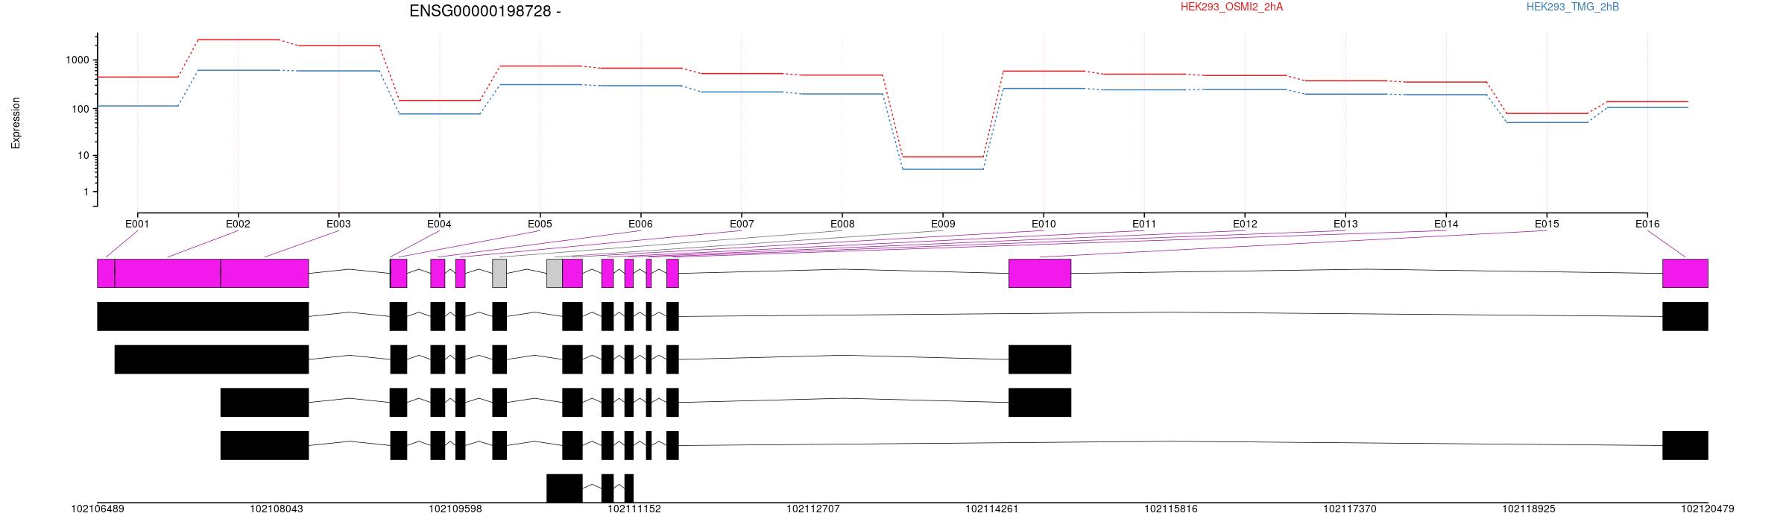Viewport: 1789px width, 522px height.
Task: Click the E007 exon label
Action: click(x=742, y=224)
